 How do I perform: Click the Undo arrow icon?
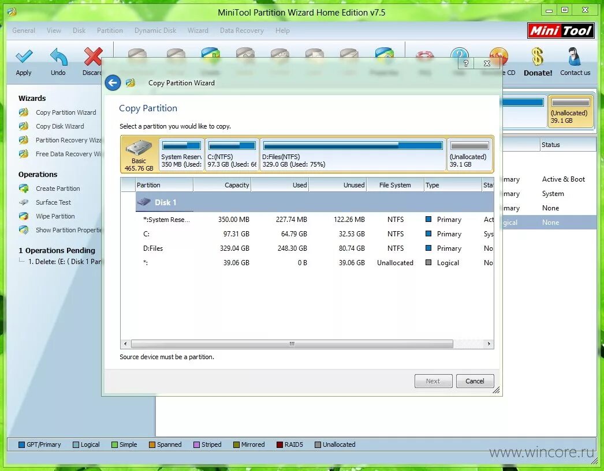coord(58,57)
